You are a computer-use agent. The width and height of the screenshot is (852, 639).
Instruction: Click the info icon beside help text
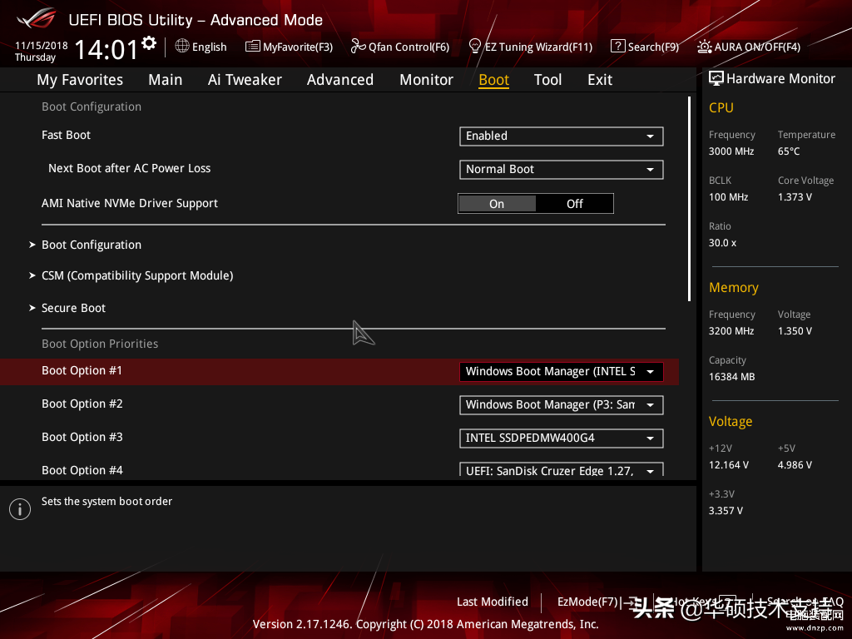pyautogui.click(x=20, y=509)
